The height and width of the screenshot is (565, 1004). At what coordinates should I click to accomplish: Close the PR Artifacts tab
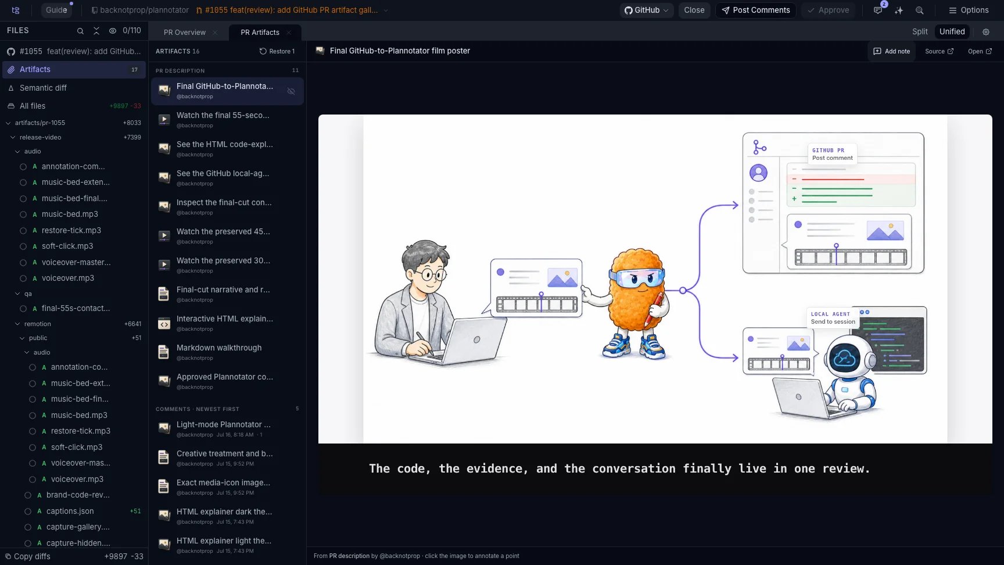(x=289, y=33)
